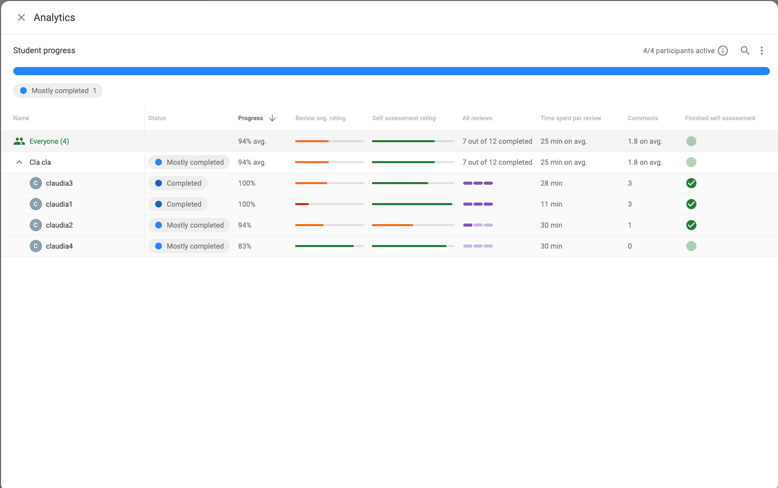
Task: Open the three-dot more options menu
Action: coord(762,50)
